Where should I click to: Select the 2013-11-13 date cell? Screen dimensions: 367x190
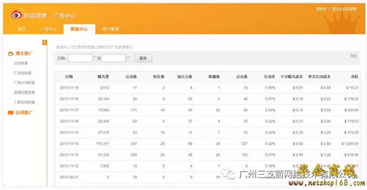69,155
